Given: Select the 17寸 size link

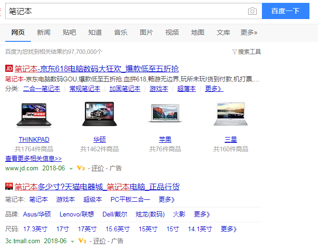Looking at the screenshot, I should (63, 229).
